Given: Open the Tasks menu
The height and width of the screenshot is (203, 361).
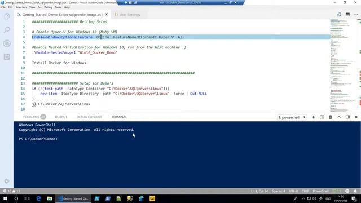Looking at the screenshot, I should 58,7.
